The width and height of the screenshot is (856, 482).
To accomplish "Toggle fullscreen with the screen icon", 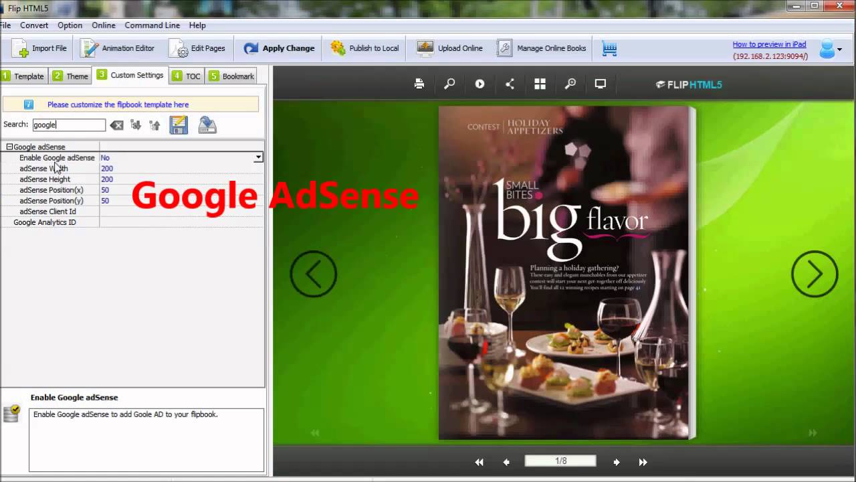I will (x=601, y=84).
